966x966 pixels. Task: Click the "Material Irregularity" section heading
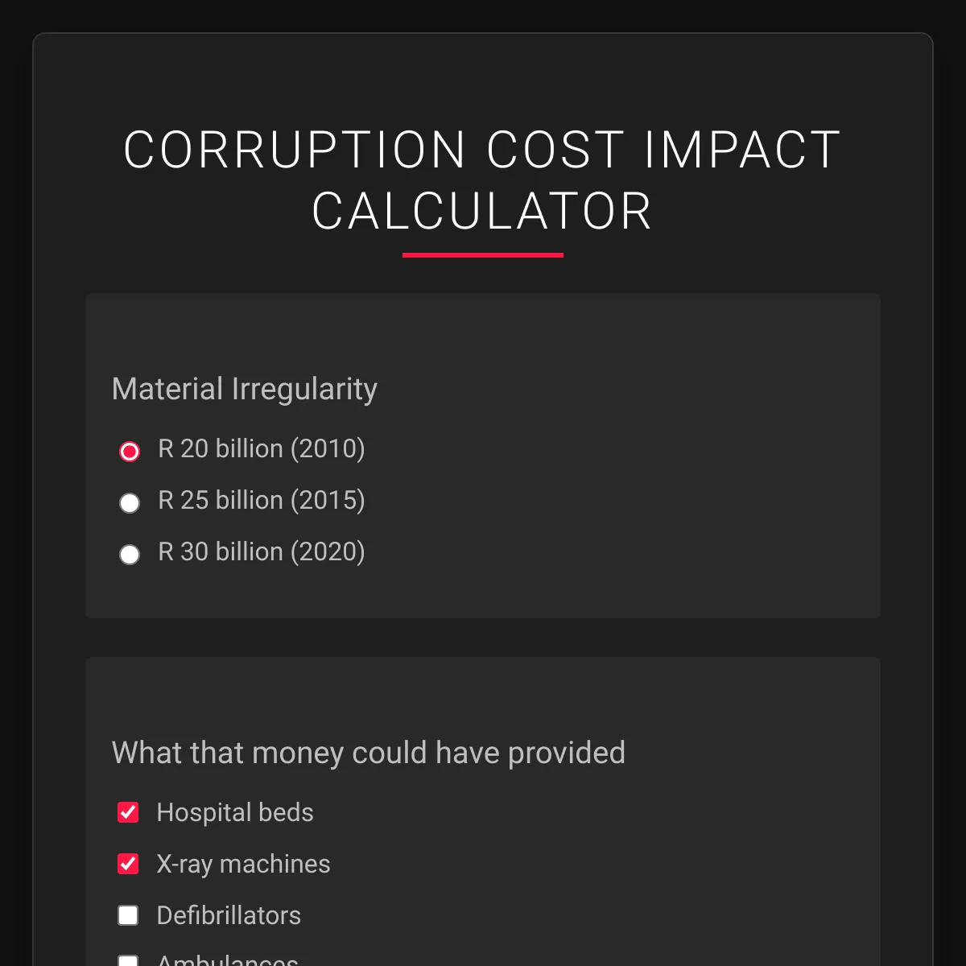(245, 389)
